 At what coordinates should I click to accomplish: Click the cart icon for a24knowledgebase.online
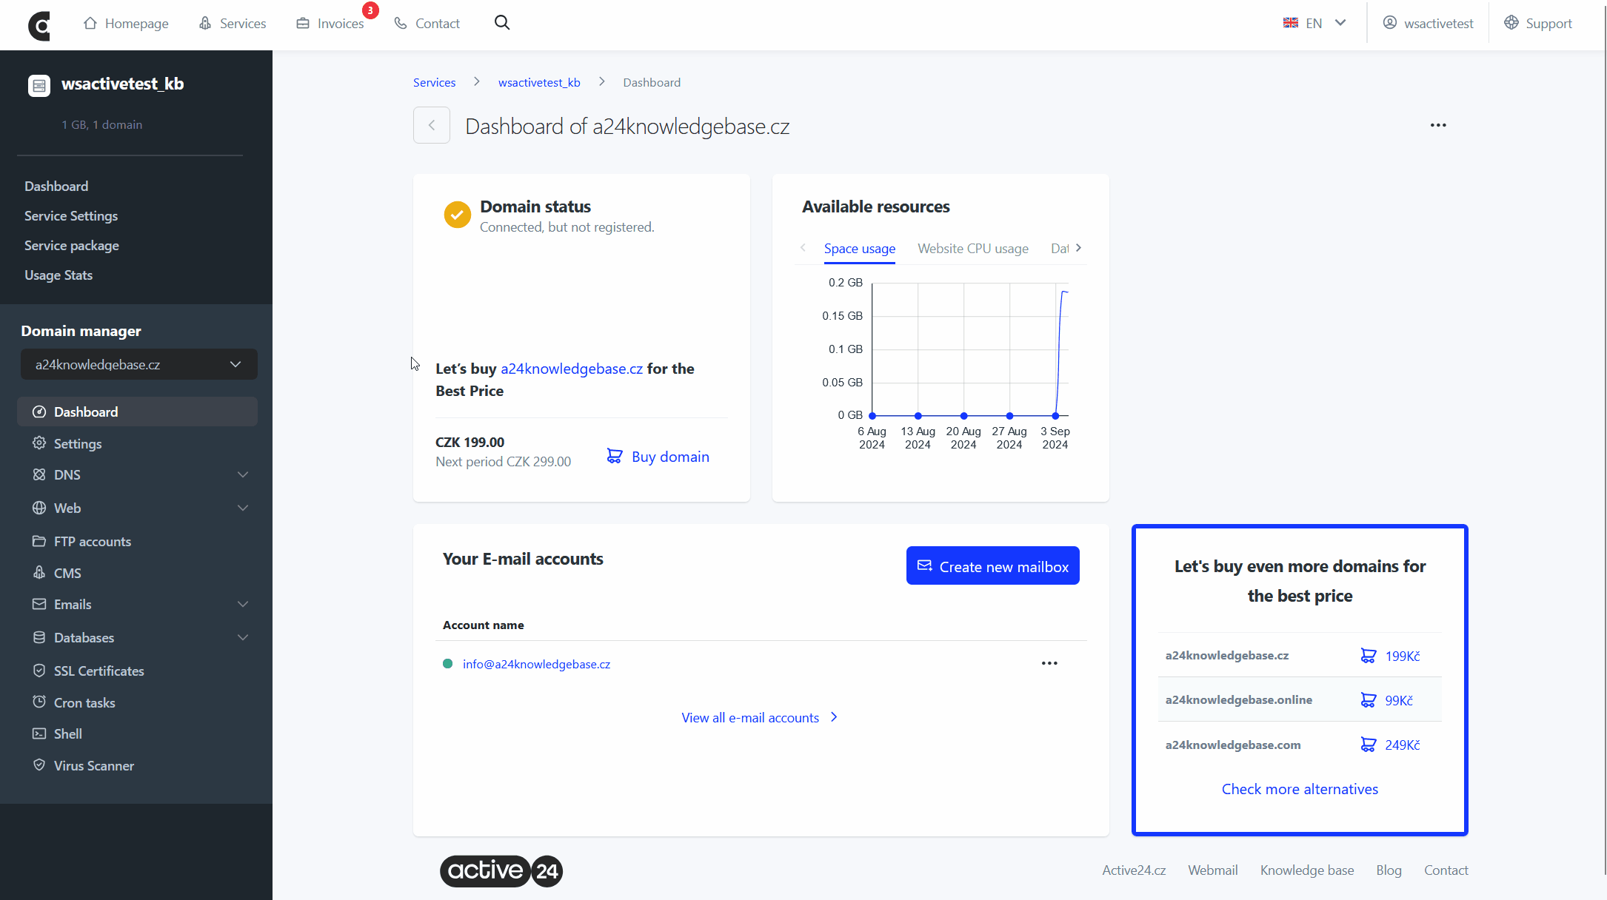(1369, 700)
